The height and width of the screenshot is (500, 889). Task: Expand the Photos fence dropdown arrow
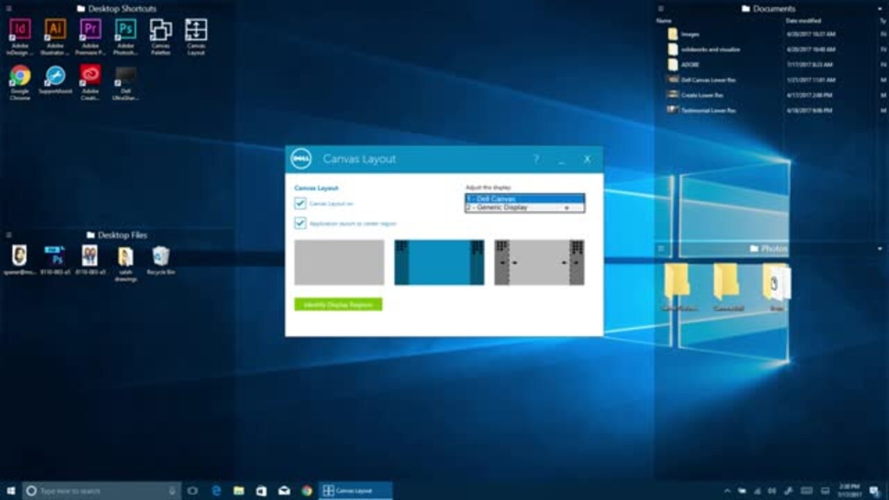pyautogui.click(x=880, y=249)
